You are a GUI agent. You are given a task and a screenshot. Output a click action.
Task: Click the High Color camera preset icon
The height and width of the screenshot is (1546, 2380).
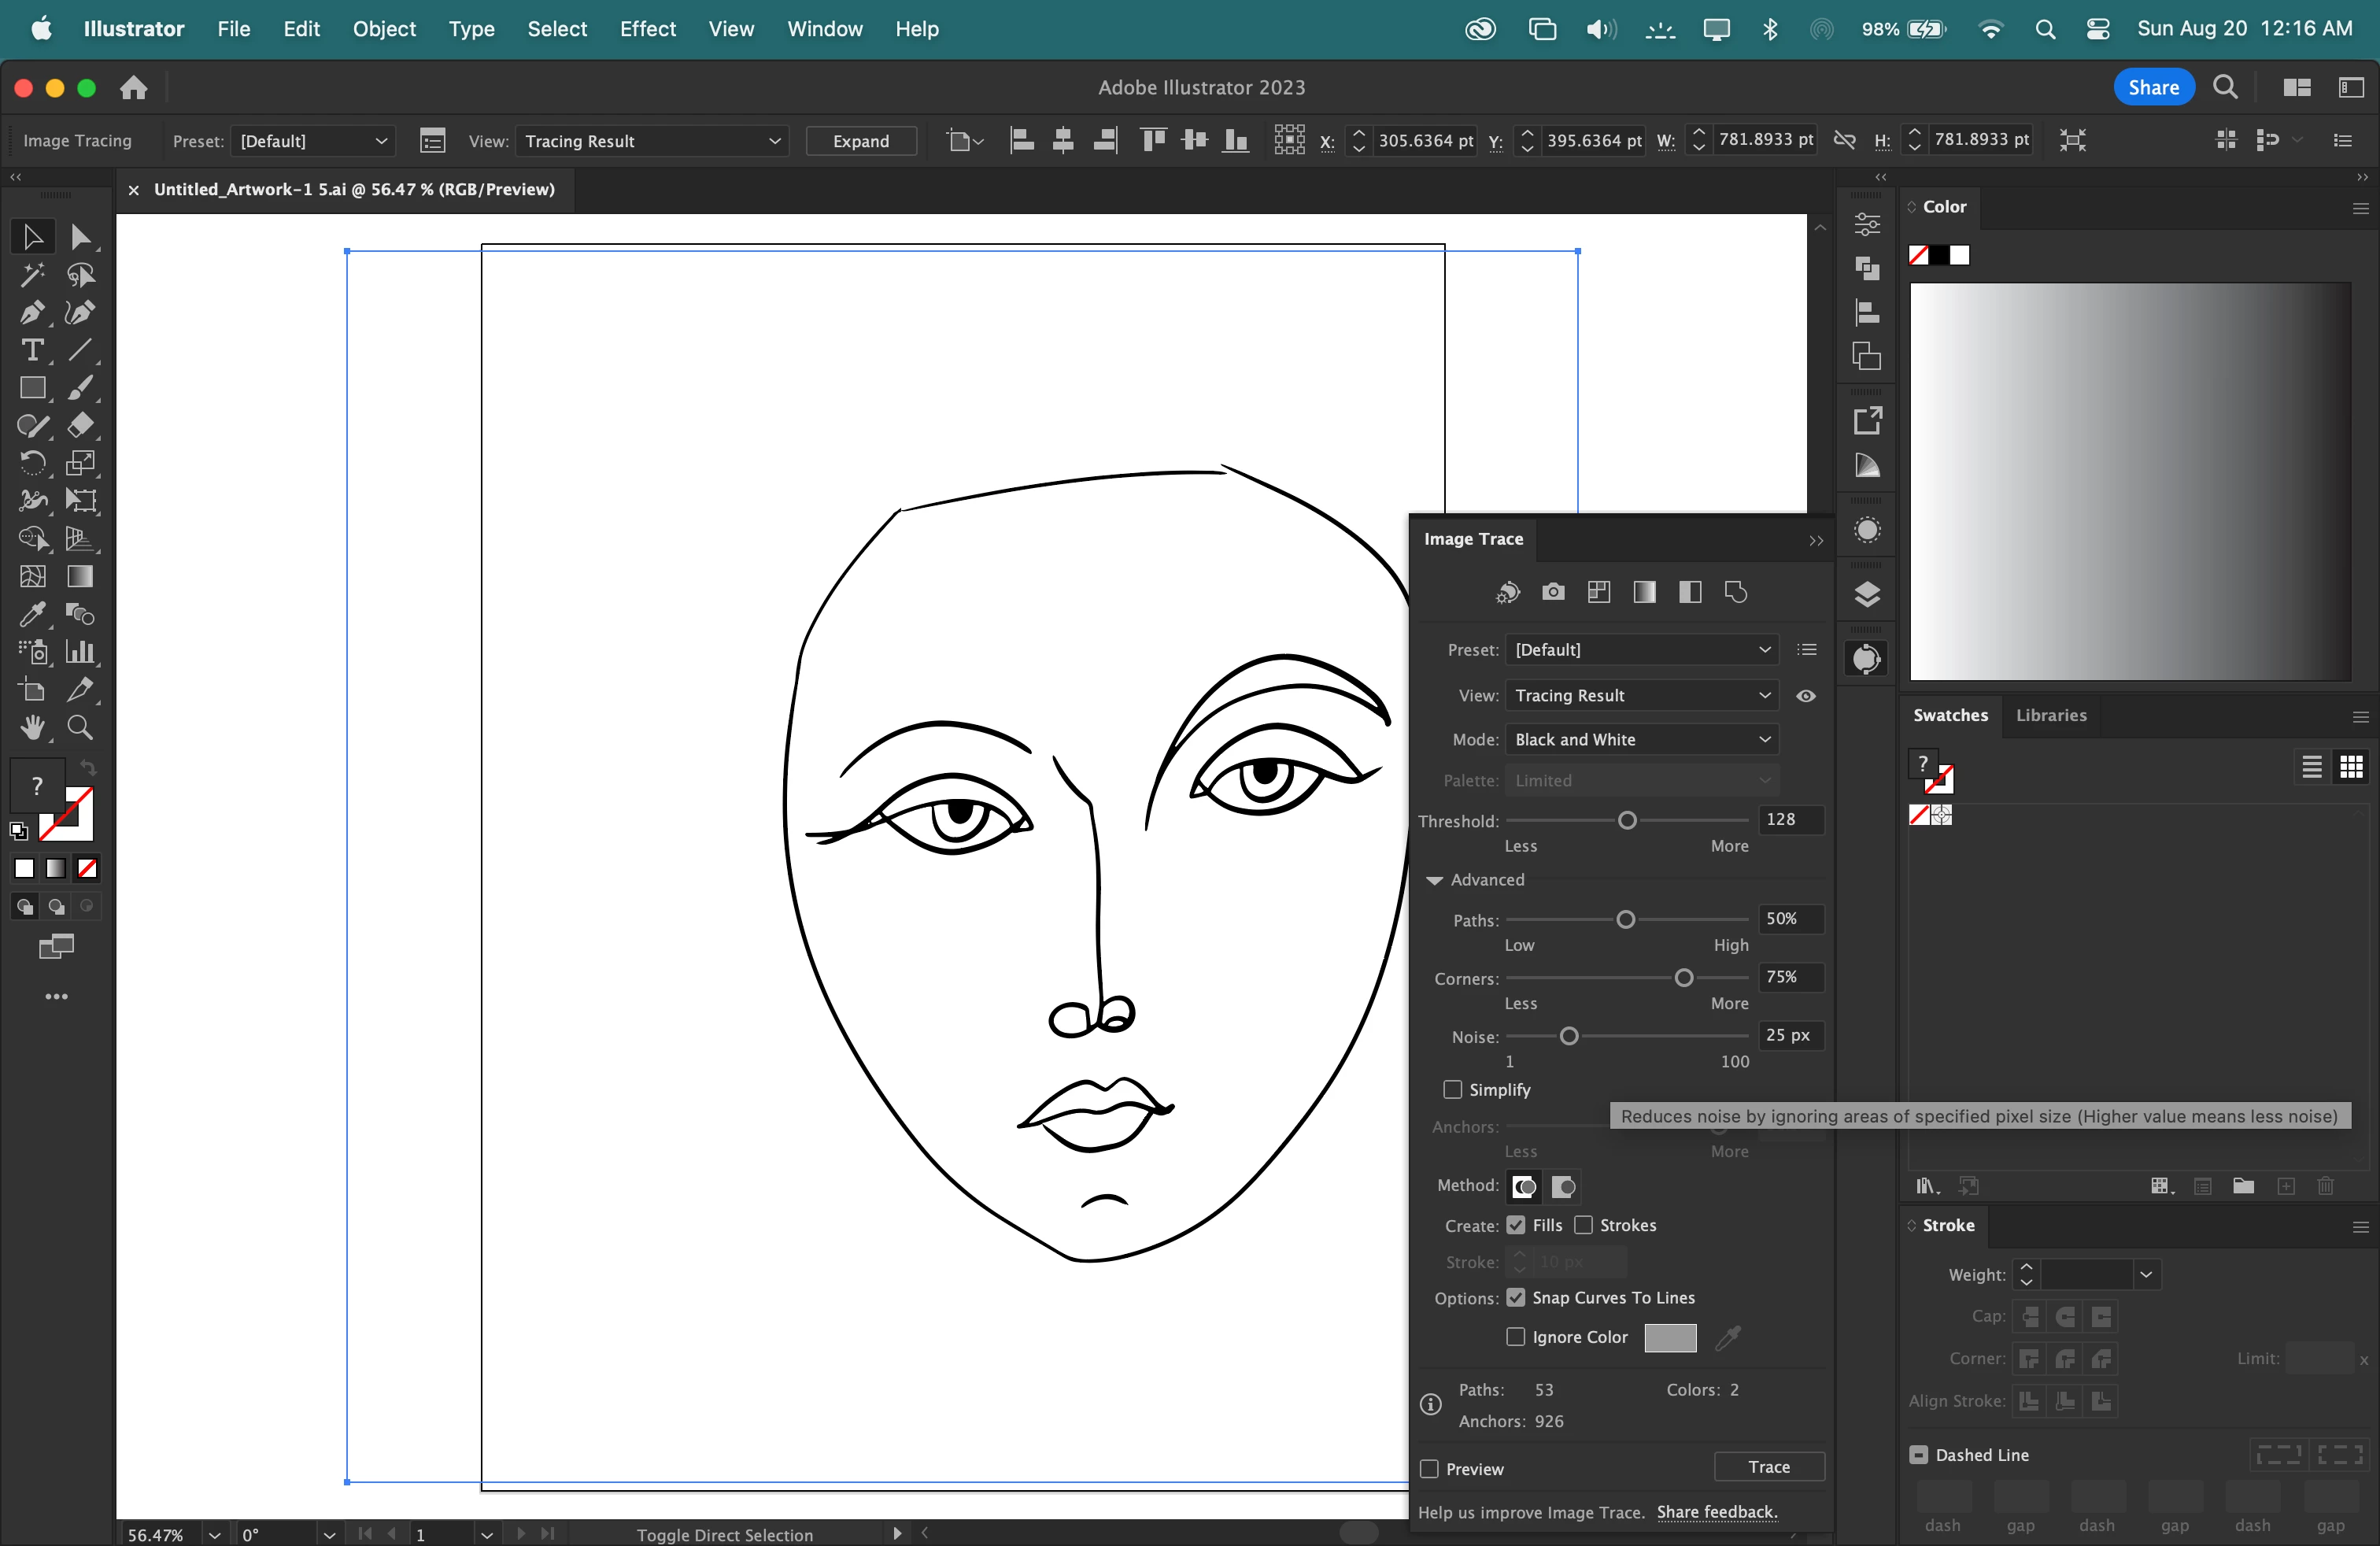tap(1552, 592)
